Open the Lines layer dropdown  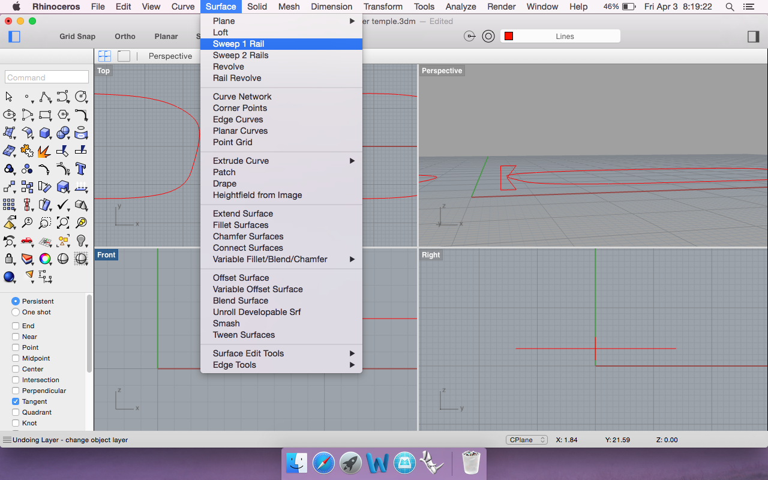560,37
